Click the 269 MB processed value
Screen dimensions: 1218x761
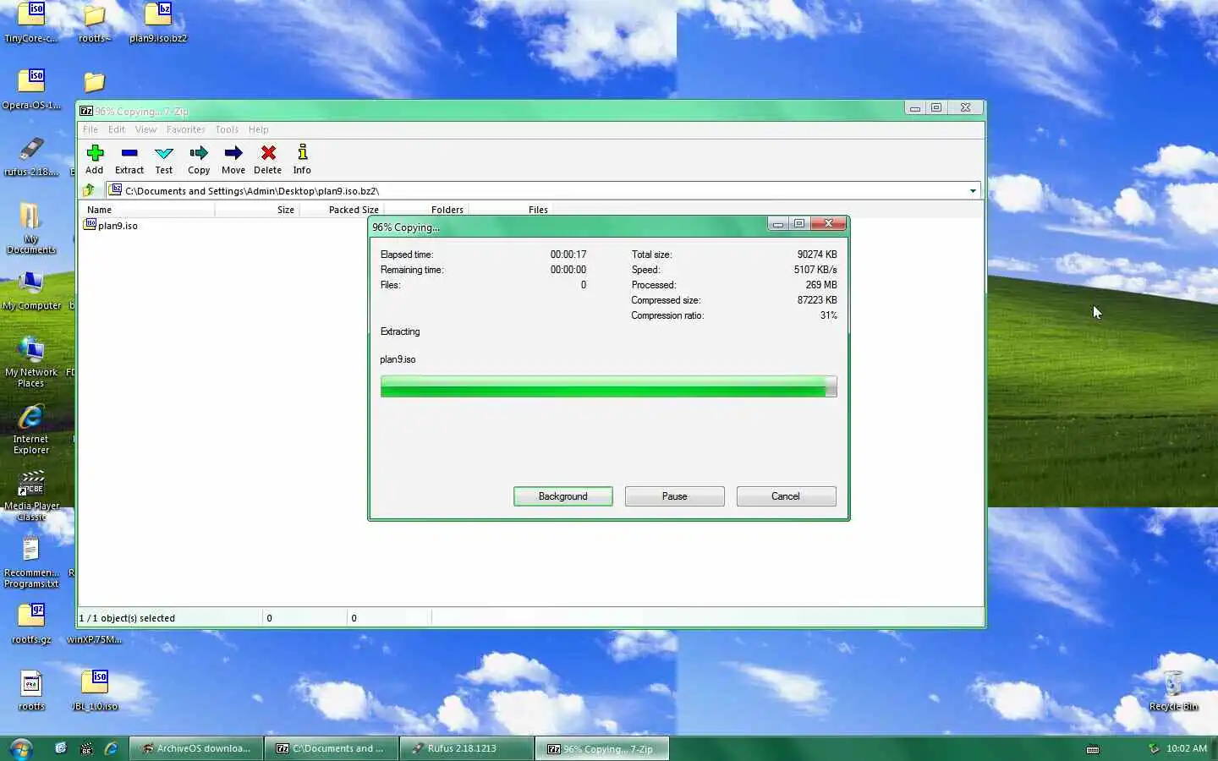821,285
